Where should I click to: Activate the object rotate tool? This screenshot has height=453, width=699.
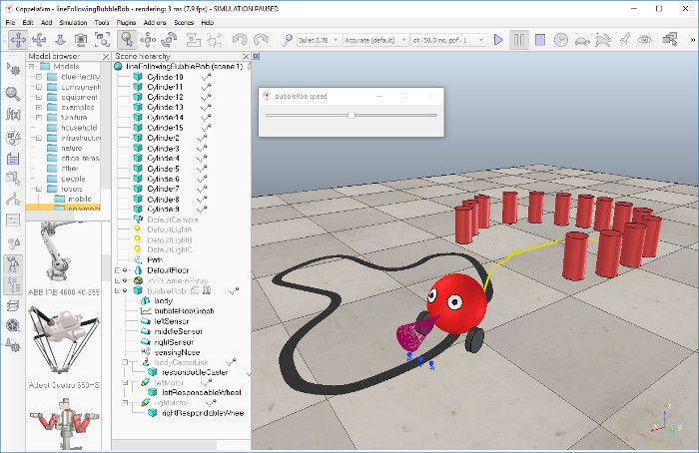click(169, 40)
